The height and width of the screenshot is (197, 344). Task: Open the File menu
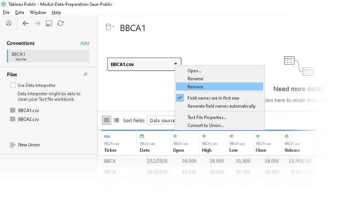pyautogui.click(x=6, y=12)
